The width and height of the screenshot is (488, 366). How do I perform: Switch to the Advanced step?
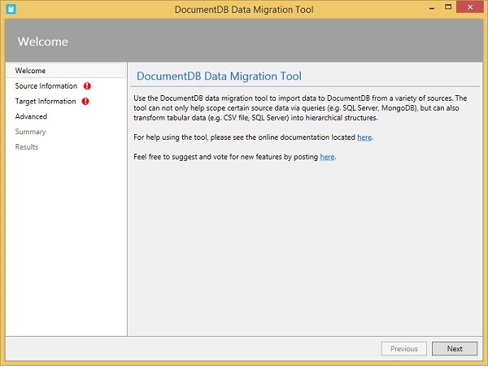pyautogui.click(x=32, y=116)
